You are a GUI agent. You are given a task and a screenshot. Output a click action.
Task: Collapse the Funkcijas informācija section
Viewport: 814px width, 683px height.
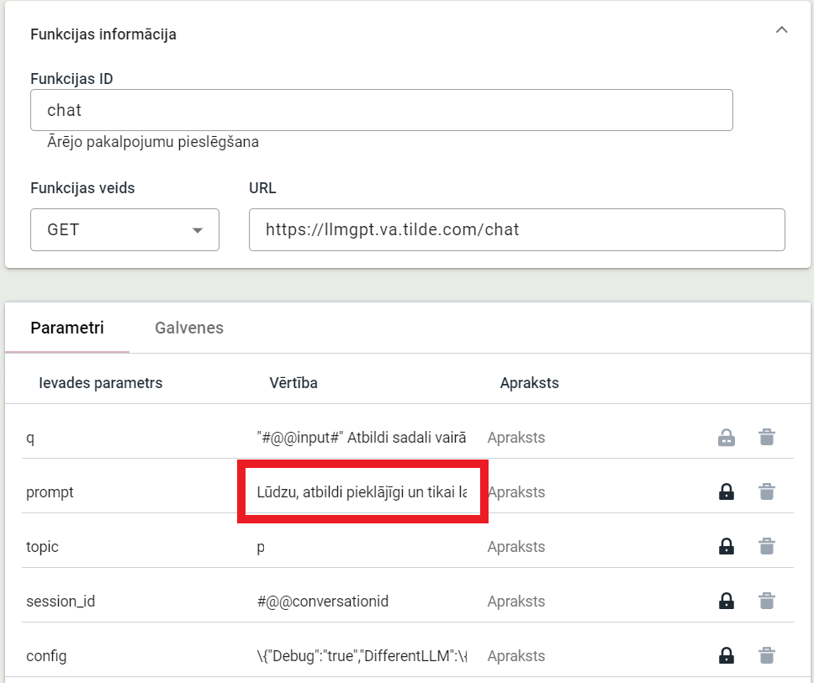click(x=781, y=30)
